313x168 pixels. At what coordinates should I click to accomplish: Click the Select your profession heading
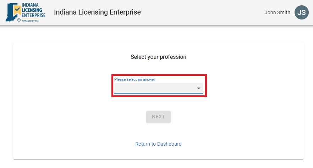[x=158, y=57]
